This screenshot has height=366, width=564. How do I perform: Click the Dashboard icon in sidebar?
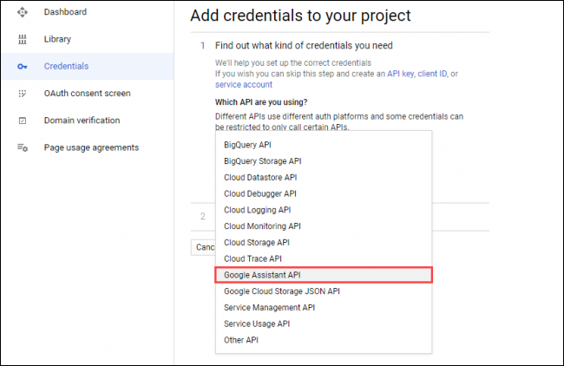(x=23, y=12)
